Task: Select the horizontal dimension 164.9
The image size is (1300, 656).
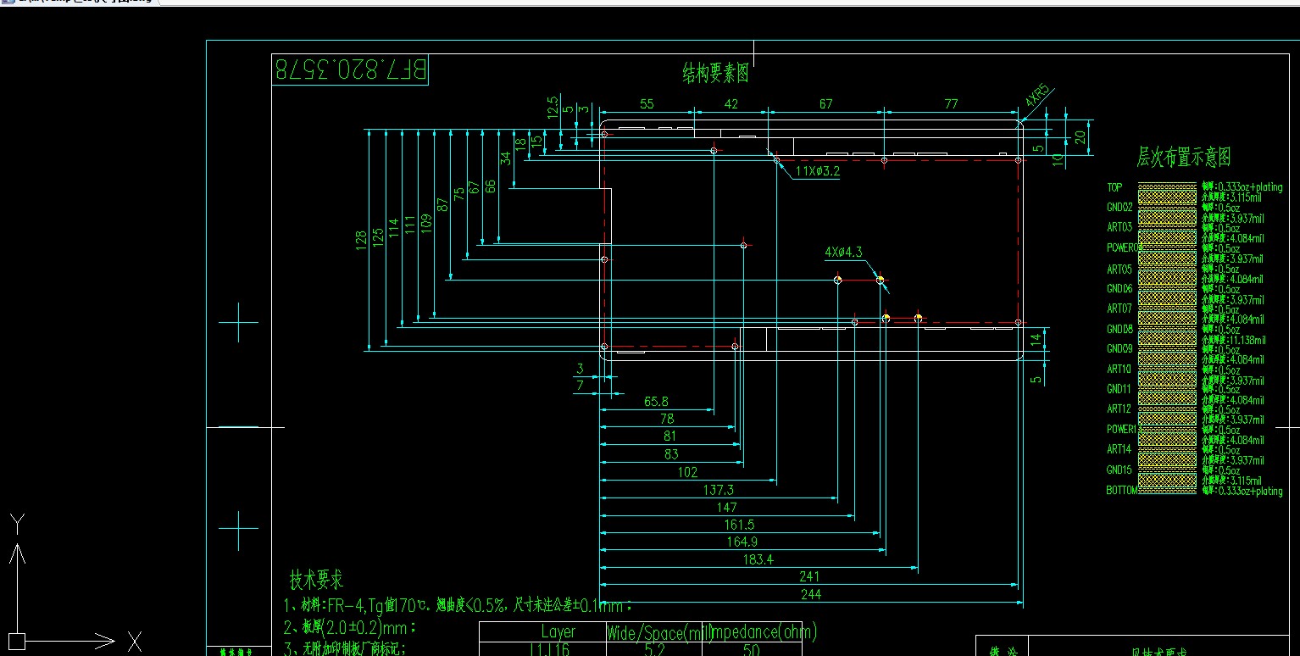Action: coord(742,542)
